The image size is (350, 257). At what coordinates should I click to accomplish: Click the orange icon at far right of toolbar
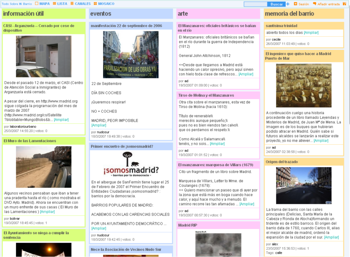pyautogui.click(x=345, y=4)
